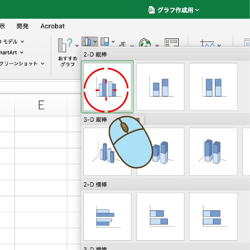Expand the スクリーンショット dropdown
The width and height of the screenshot is (250, 250).
(x=42, y=63)
